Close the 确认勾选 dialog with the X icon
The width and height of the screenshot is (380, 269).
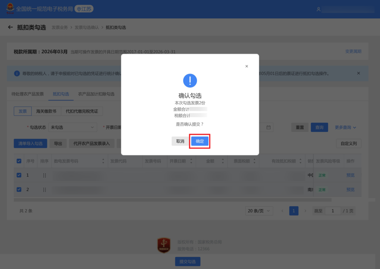(x=246, y=66)
